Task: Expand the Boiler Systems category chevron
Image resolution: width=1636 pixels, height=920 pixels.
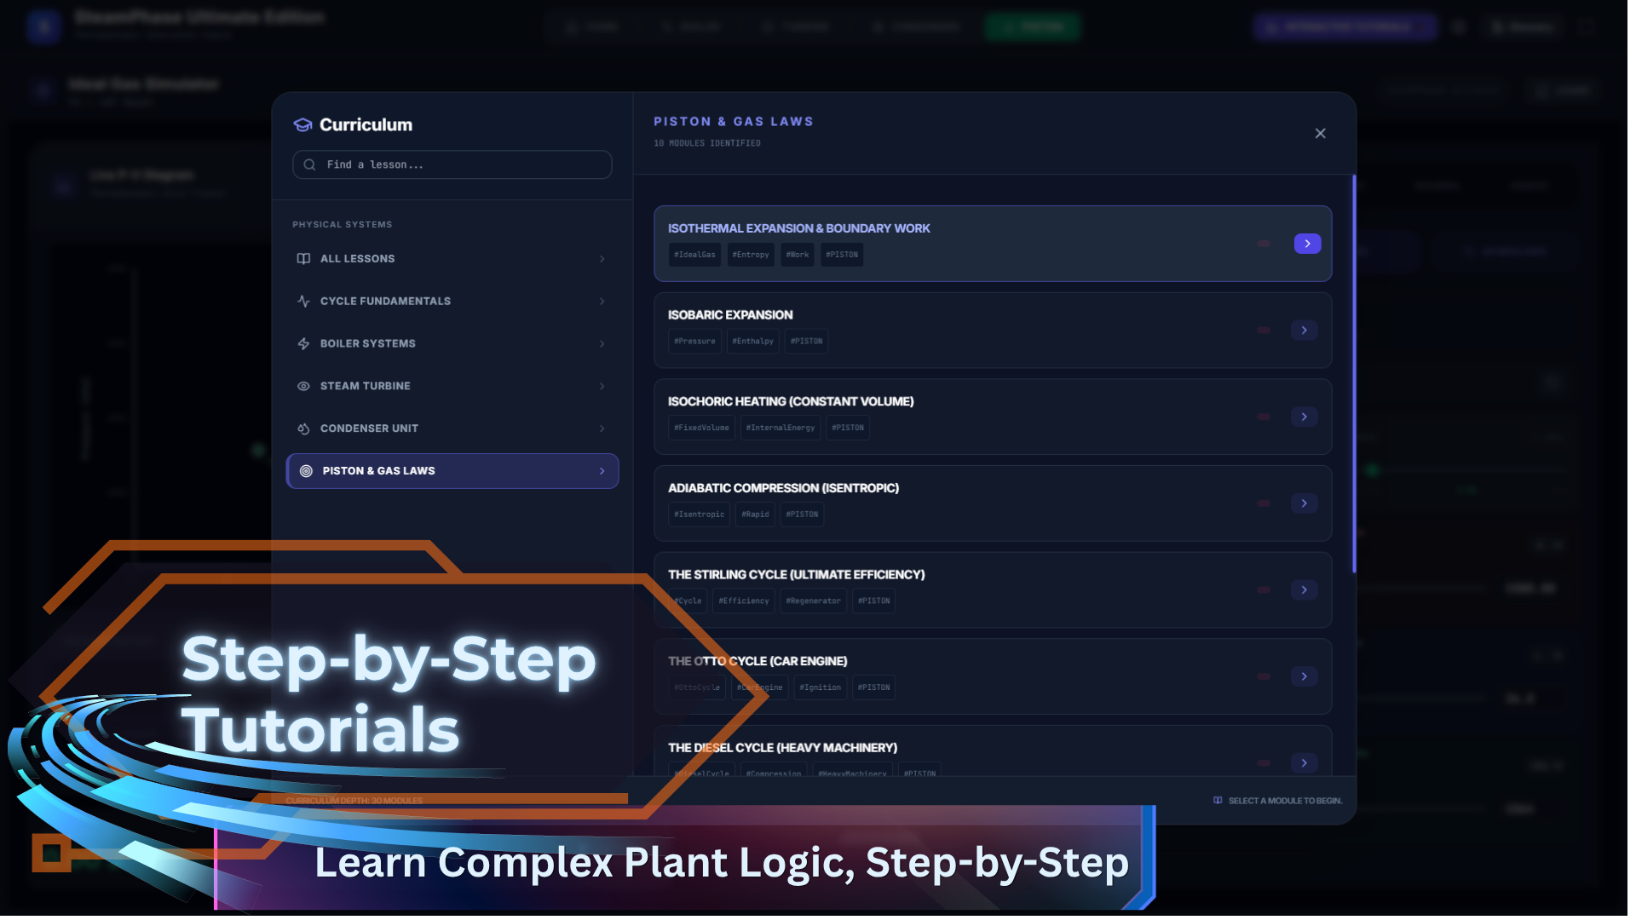Action: tap(602, 344)
